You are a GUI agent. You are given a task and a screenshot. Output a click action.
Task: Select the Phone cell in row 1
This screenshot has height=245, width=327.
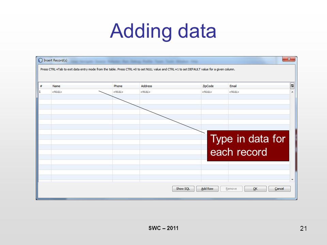point(126,92)
